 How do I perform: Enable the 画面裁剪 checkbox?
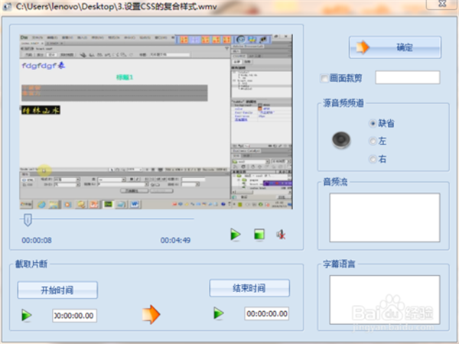pyautogui.click(x=324, y=78)
